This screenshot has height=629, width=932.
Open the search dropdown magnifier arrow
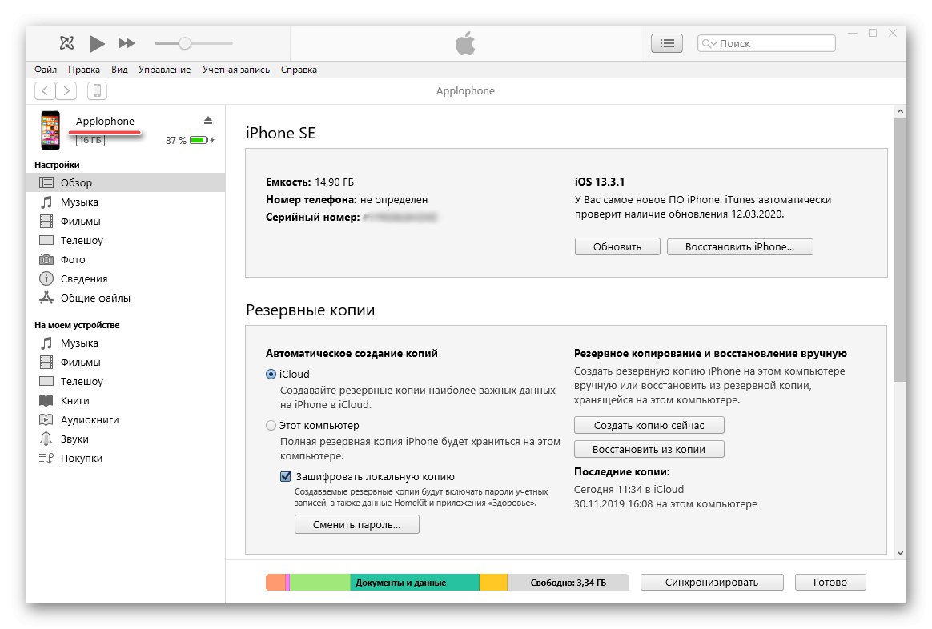[x=709, y=44]
